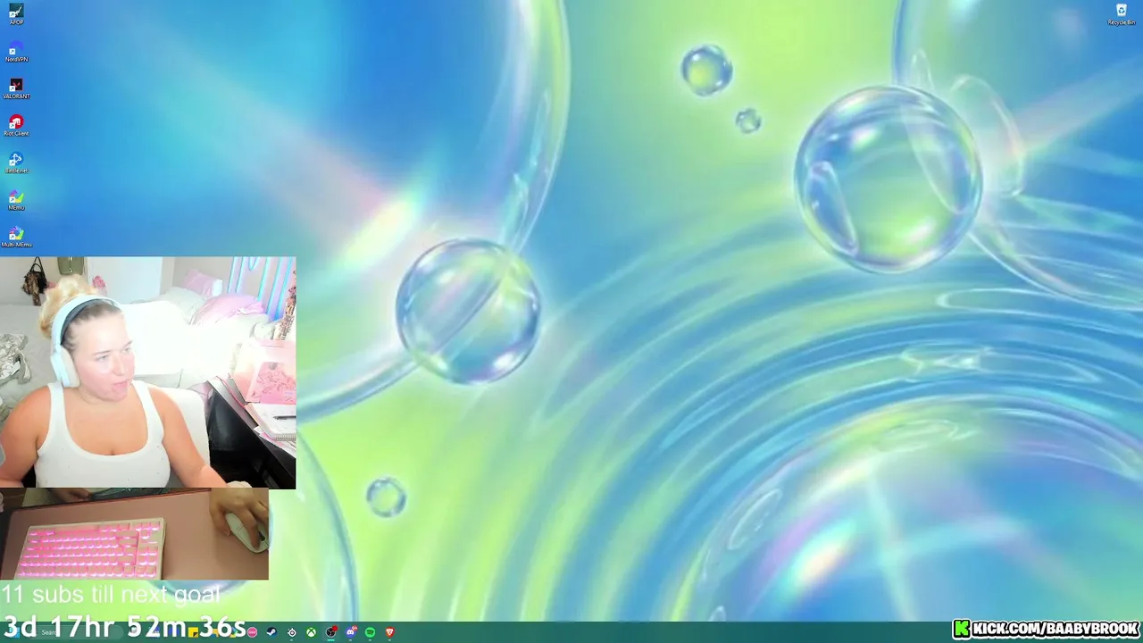Select the Multi-MEmu desktop shortcut
1143x643 pixels.
tap(16, 237)
